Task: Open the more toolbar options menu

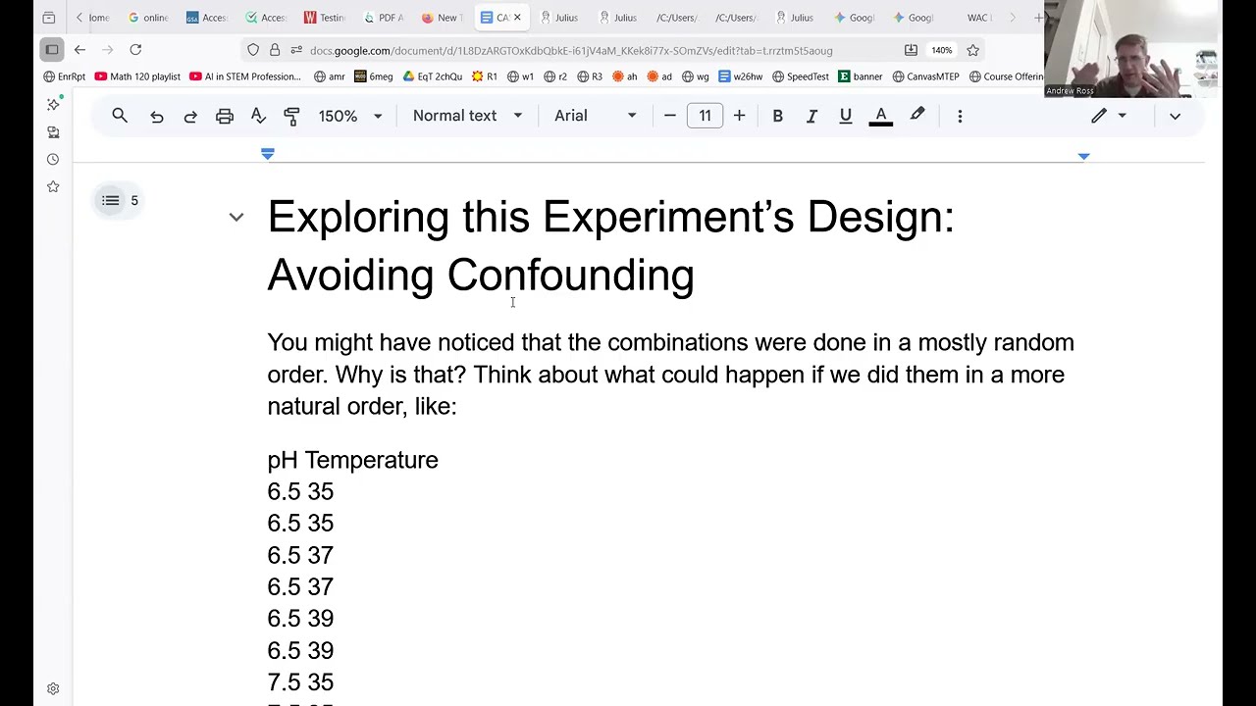Action: pyautogui.click(x=960, y=116)
